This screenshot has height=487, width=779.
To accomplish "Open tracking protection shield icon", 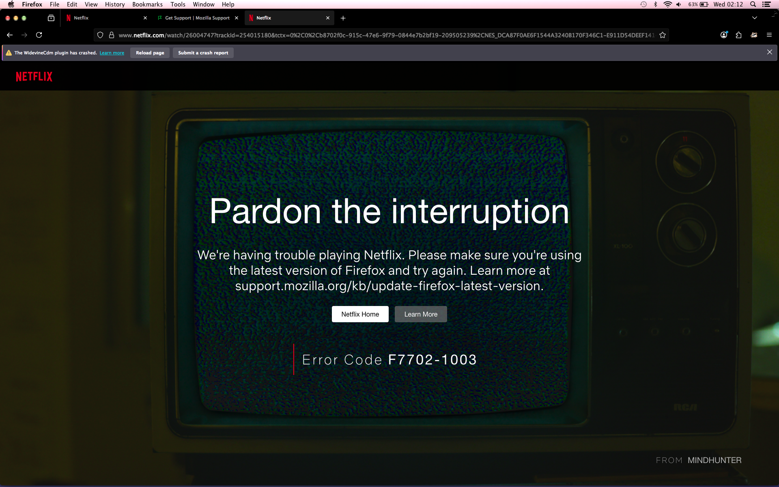I will 100,35.
